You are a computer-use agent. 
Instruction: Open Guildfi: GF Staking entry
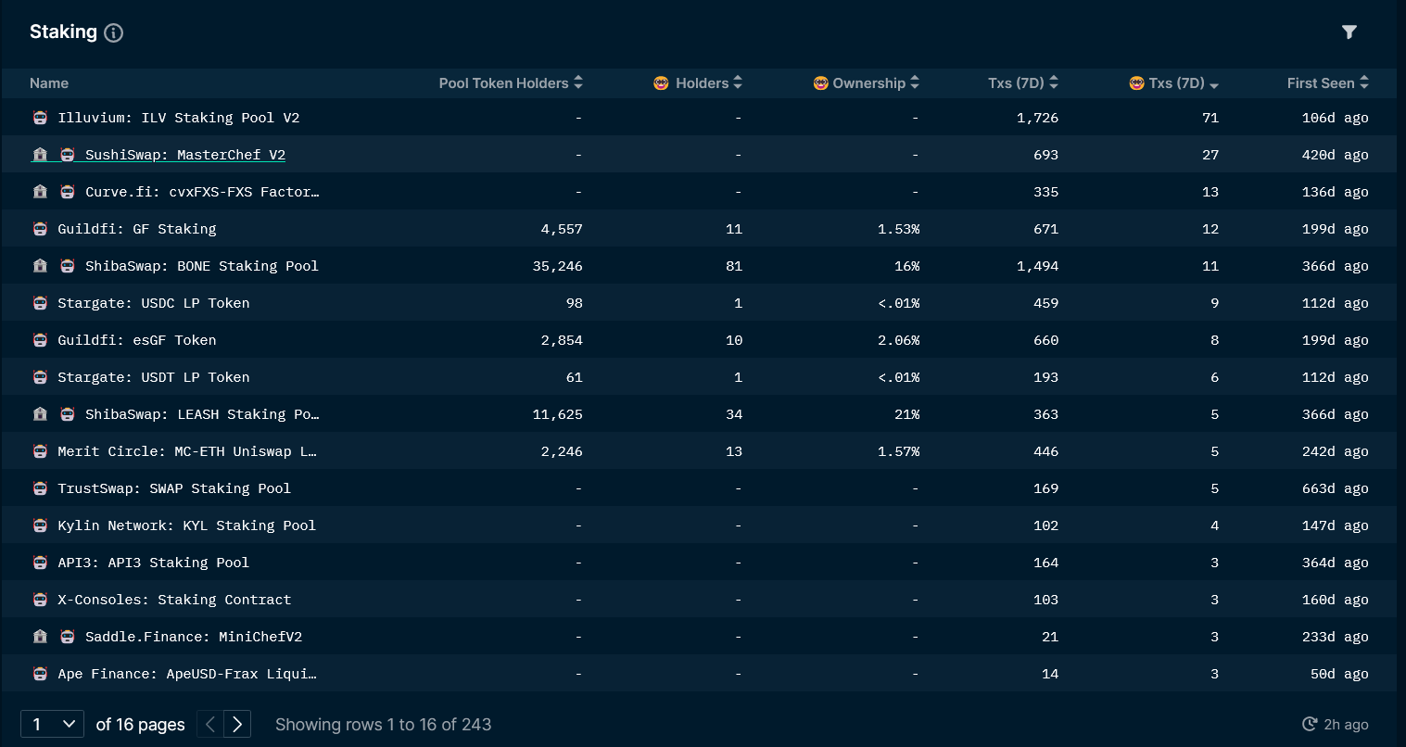click(137, 229)
